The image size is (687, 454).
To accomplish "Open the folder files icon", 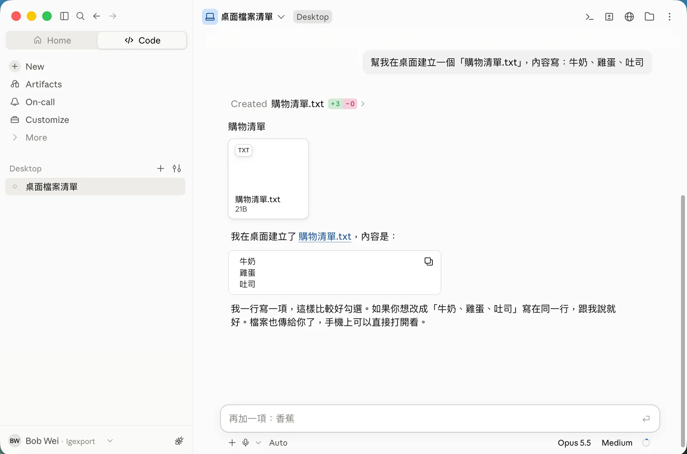I will tap(650, 17).
